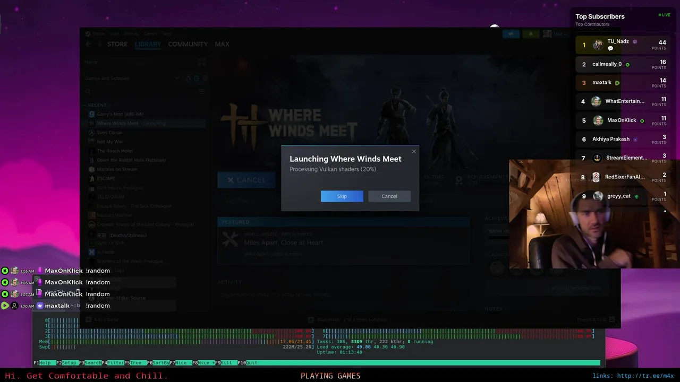Close the Launching Where Winds Meet dialog
680x382 pixels.
point(414,151)
